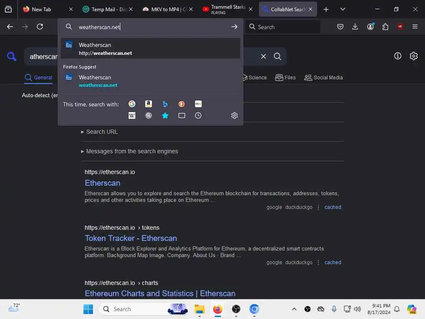Open Token Tracker - Etherscan link
Image resolution: width=425 pixels, height=319 pixels.
(131, 238)
